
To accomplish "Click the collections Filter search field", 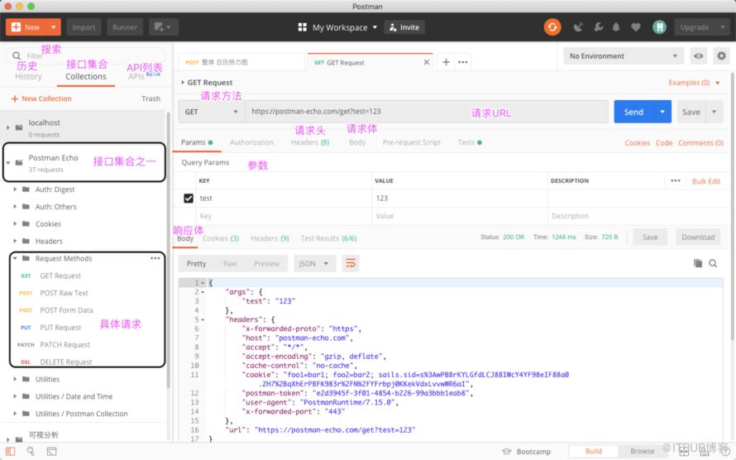I will [x=86, y=55].
